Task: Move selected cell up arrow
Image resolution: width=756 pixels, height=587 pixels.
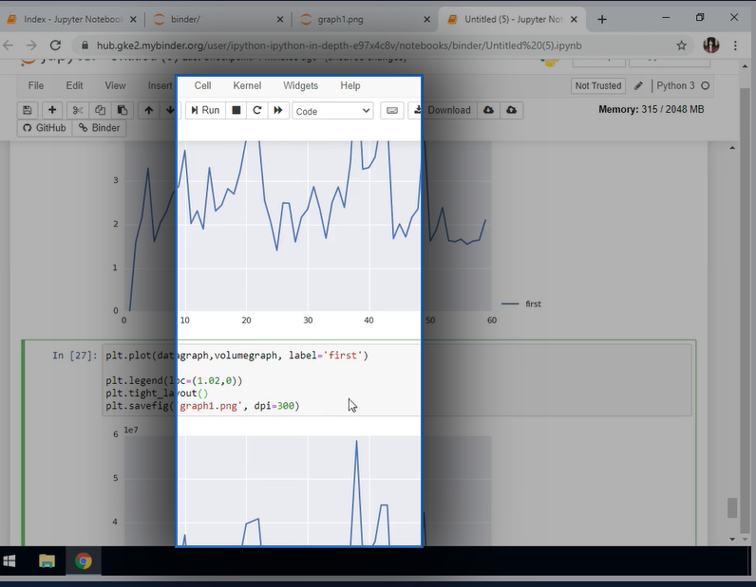Action: click(x=148, y=110)
